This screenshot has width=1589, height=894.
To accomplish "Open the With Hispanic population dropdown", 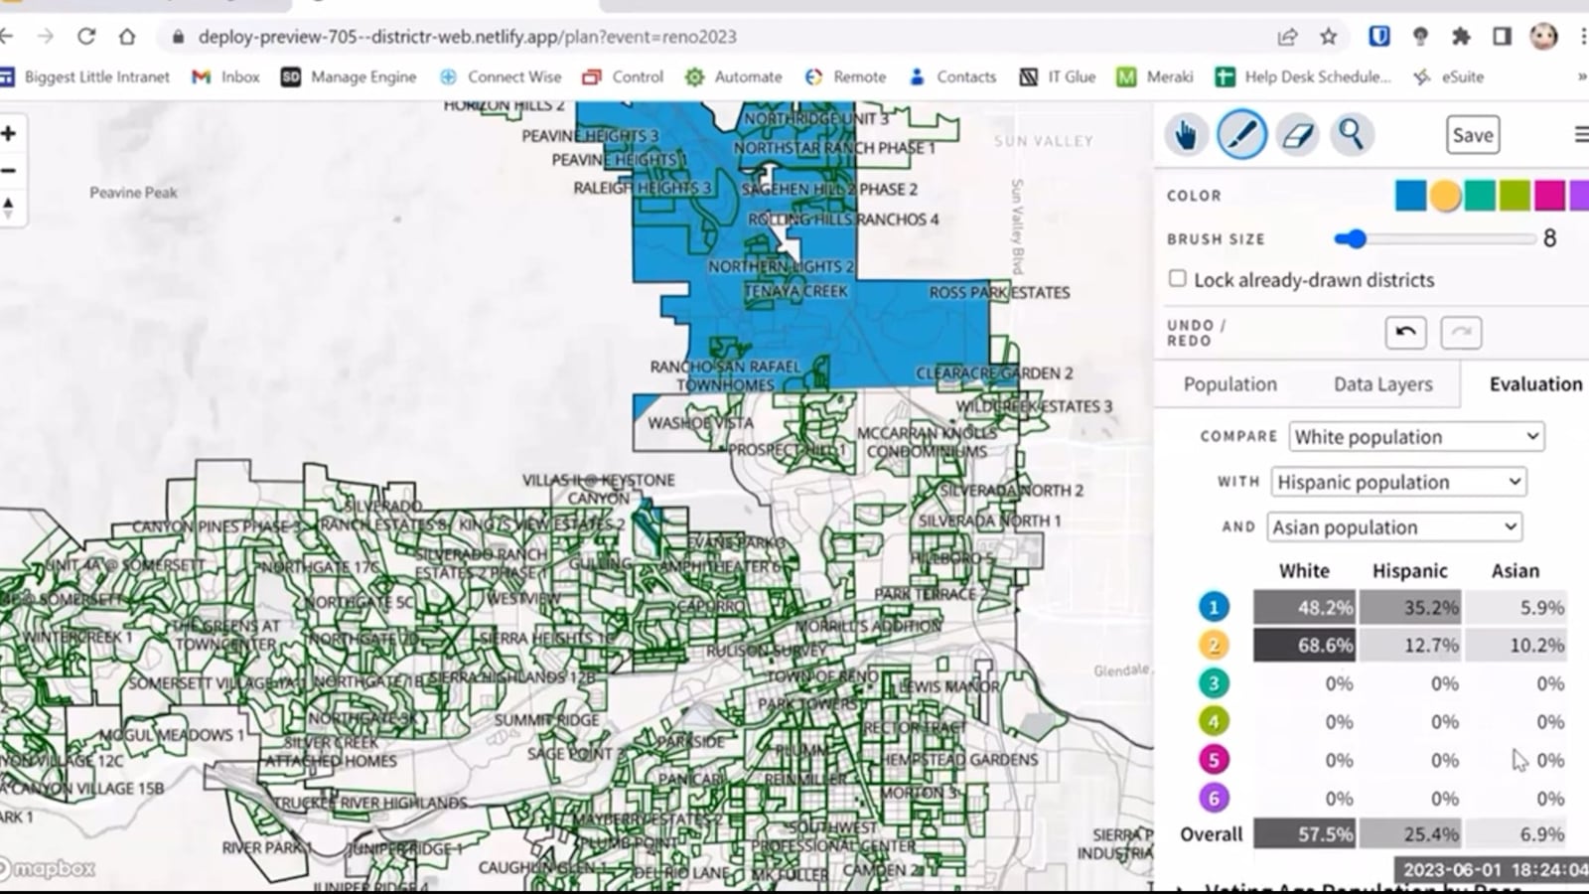I will 1398,482.
